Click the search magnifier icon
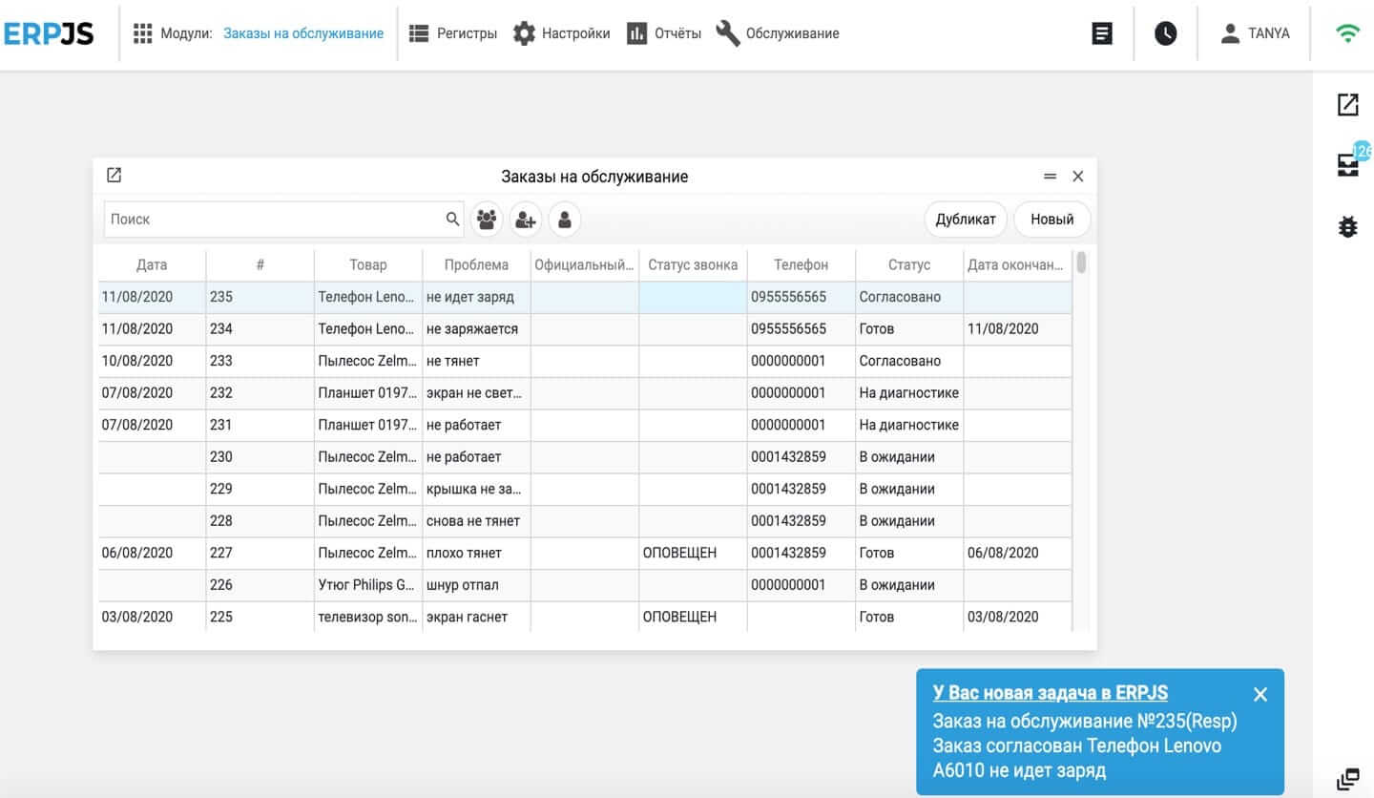The image size is (1374, 798). pyautogui.click(x=452, y=220)
